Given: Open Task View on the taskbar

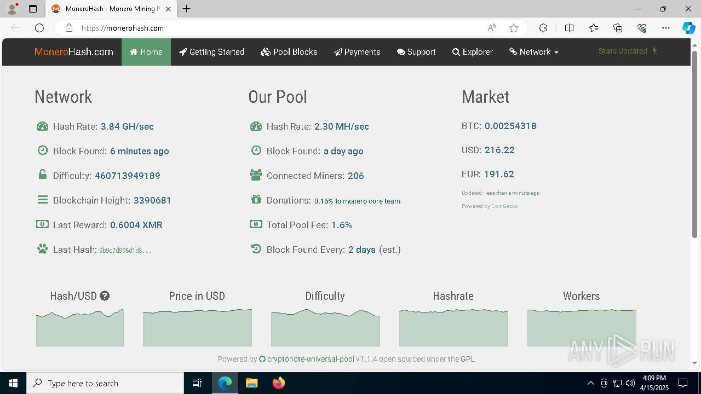Looking at the screenshot, I should pyautogui.click(x=197, y=383).
